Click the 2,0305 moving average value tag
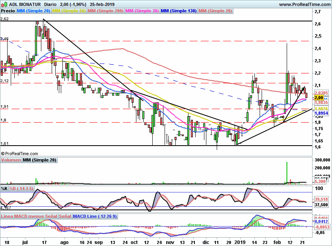The height and width of the screenshot is (246, 332). 321,93
